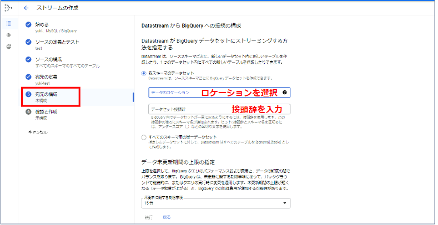This screenshot has height=225, width=438.
Task: Click the 戻る link at the bottom
Action: coord(167,218)
